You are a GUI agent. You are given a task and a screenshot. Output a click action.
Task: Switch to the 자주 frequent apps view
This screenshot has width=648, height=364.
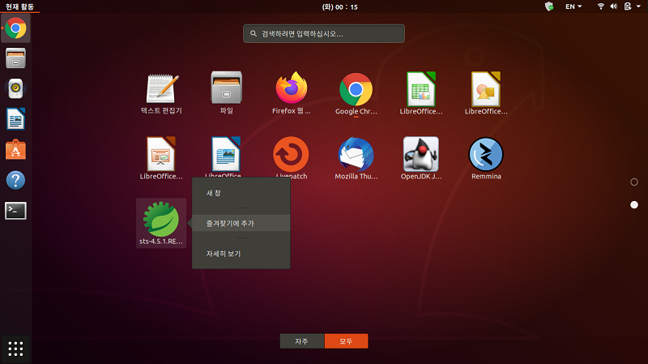(302, 341)
